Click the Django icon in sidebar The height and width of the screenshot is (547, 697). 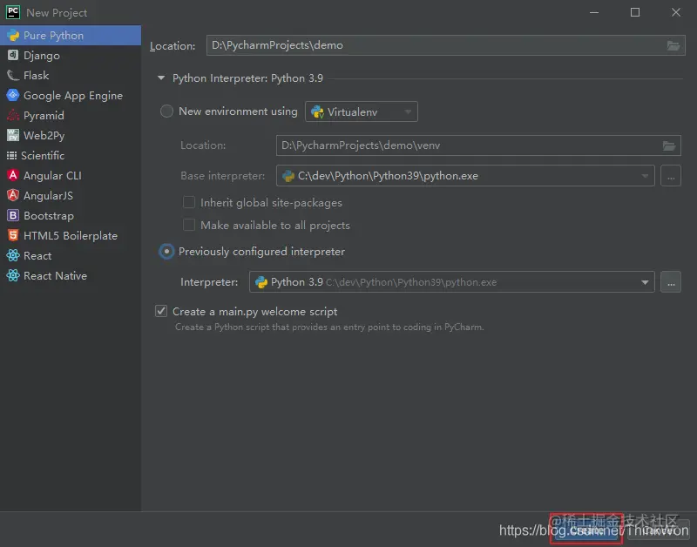[x=13, y=55]
